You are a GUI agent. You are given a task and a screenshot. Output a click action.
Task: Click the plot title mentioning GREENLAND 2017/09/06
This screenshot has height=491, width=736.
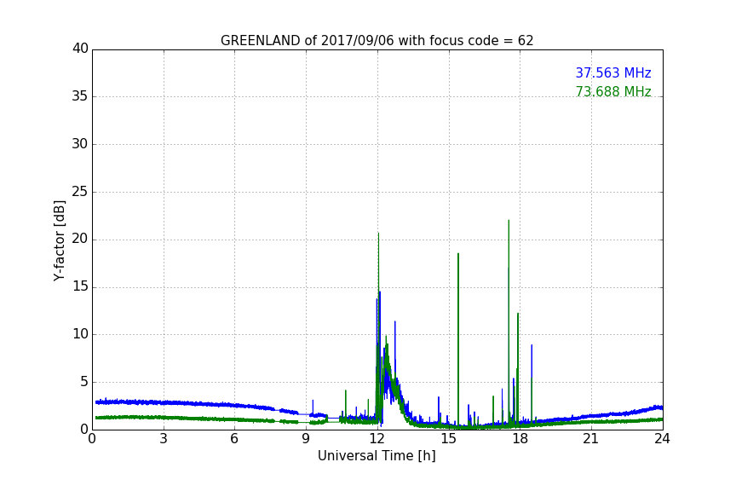[377, 41]
